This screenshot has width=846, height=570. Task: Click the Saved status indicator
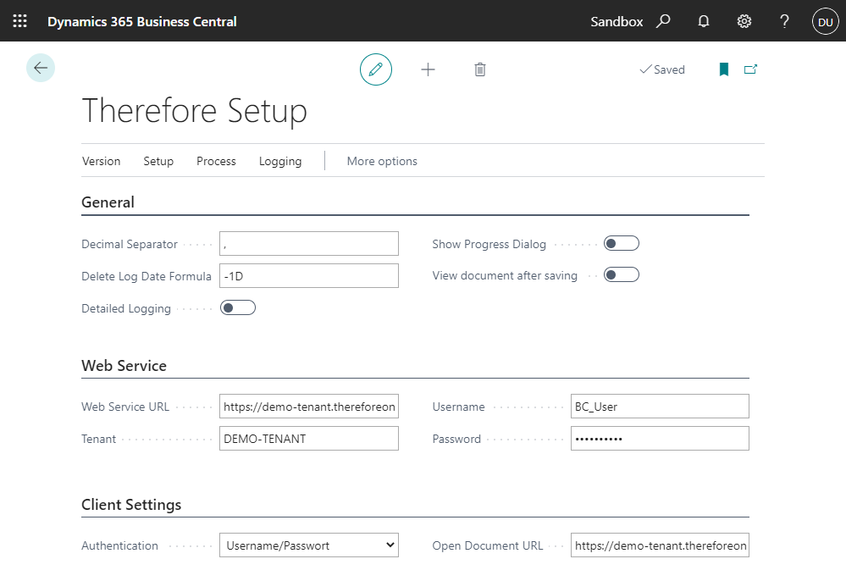coord(662,69)
